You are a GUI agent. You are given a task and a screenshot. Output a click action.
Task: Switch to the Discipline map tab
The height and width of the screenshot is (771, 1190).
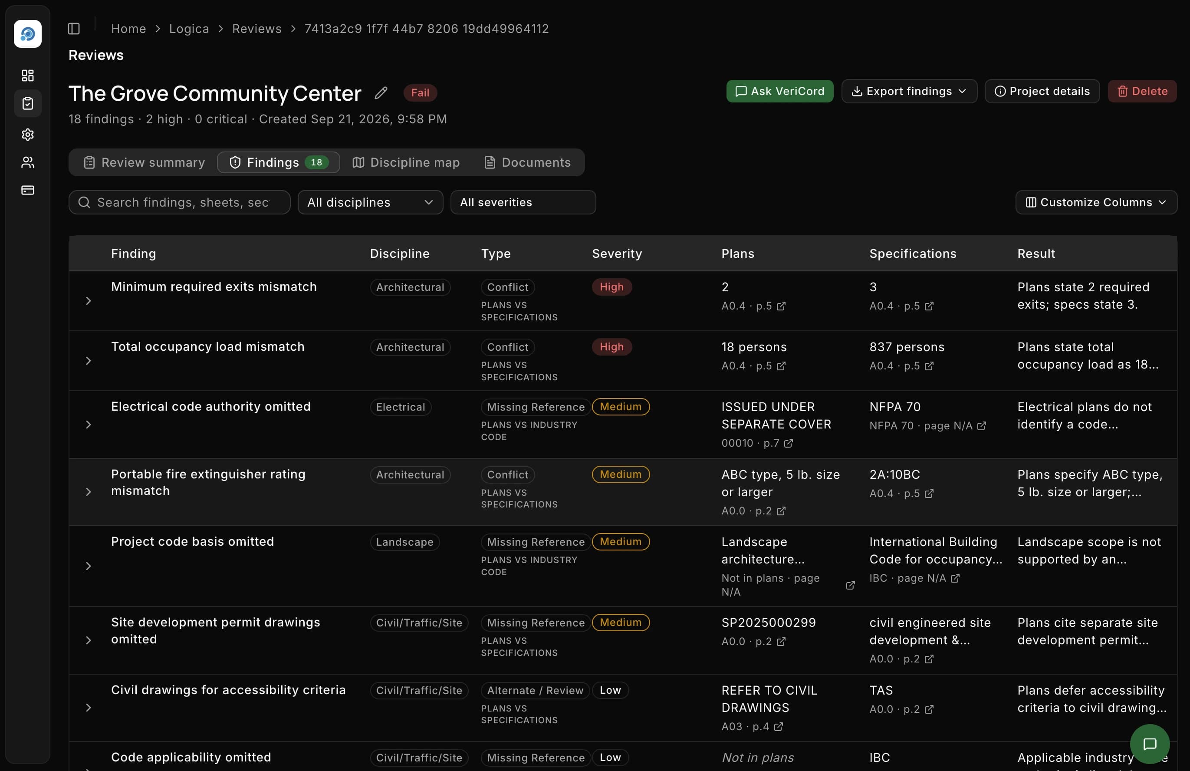pos(406,162)
